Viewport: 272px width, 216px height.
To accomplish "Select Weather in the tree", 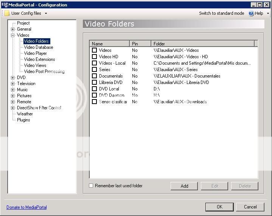I will (x=25, y=114).
